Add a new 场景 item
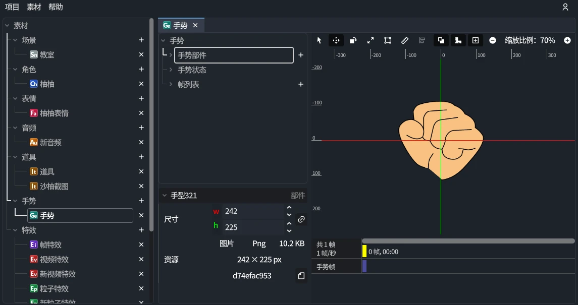Viewport: 578px width, 305px height. [141, 40]
